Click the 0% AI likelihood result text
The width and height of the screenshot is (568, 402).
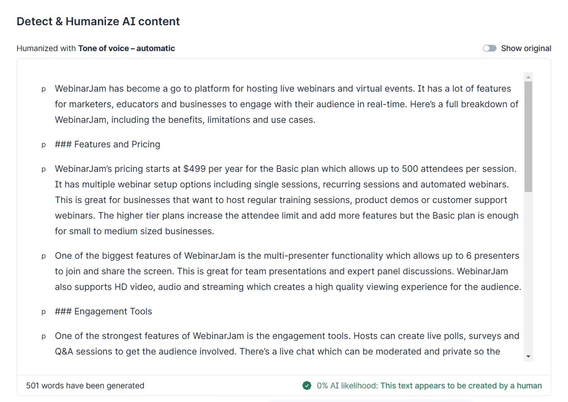click(429, 386)
